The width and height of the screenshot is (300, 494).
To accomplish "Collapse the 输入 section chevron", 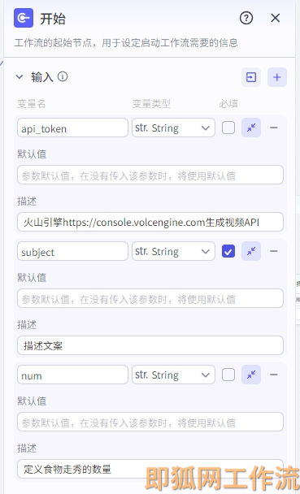I will click(x=20, y=77).
